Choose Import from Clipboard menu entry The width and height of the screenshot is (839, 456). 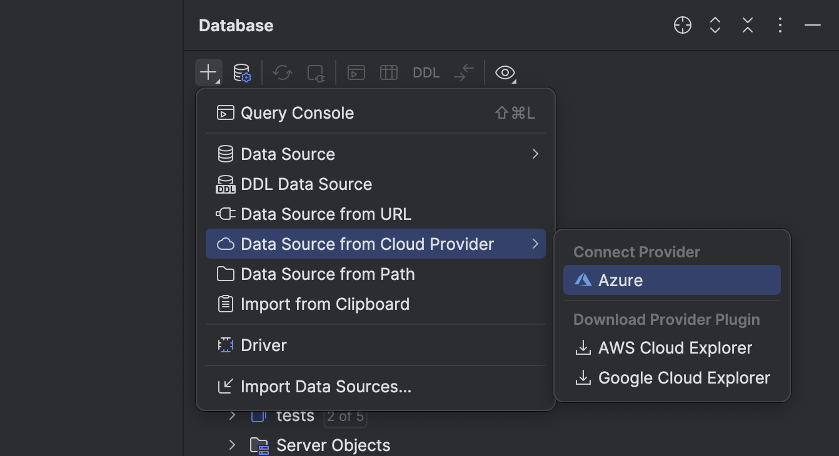(325, 304)
